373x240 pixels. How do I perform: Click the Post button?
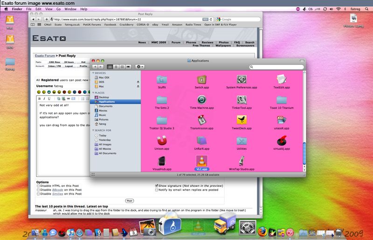point(130,201)
